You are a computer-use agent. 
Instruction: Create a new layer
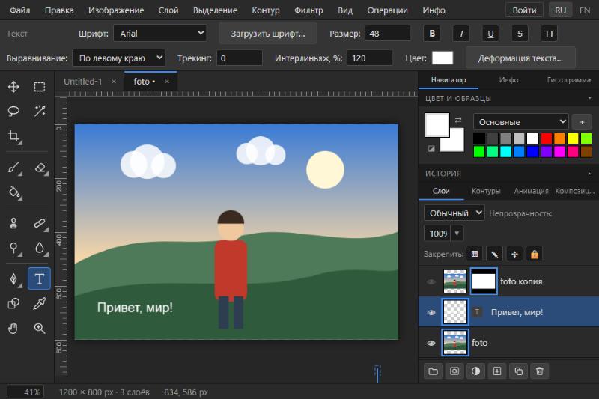[497, 371]
